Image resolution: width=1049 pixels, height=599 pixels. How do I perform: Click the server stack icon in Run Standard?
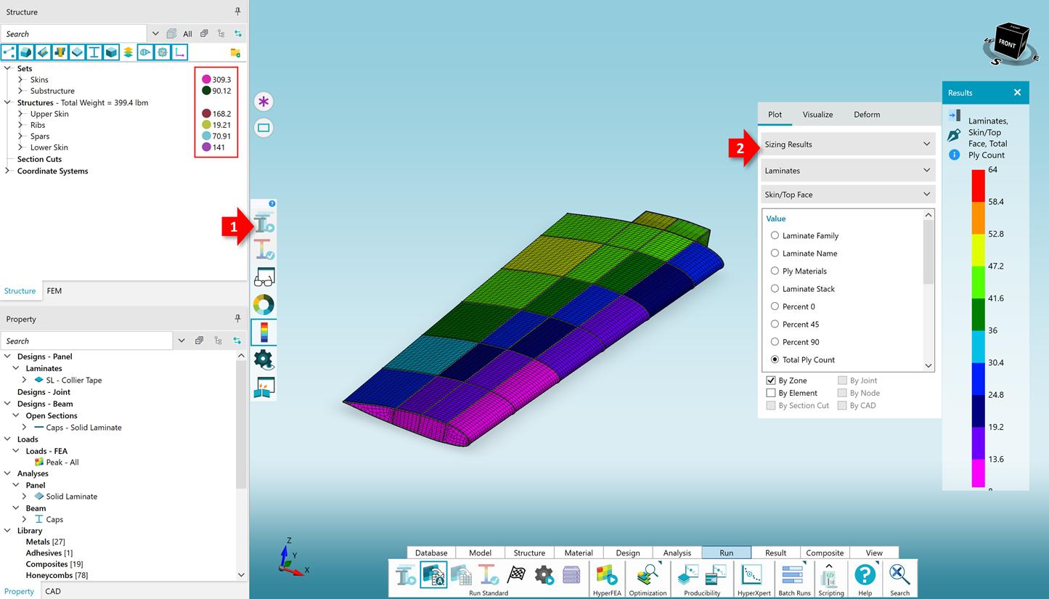[x=571, y=574]
